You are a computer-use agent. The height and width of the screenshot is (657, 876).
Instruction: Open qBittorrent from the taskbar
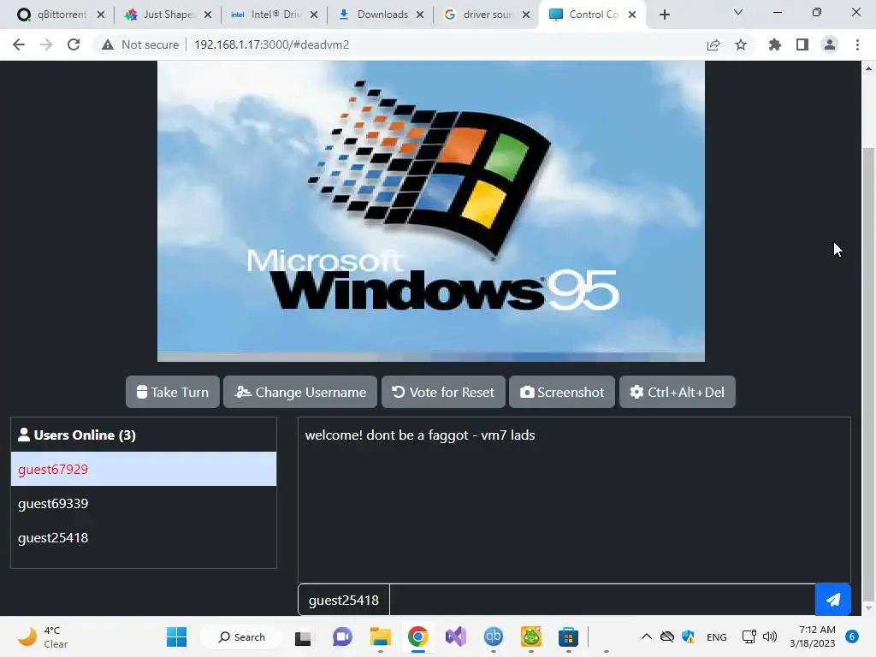(494, 636)
